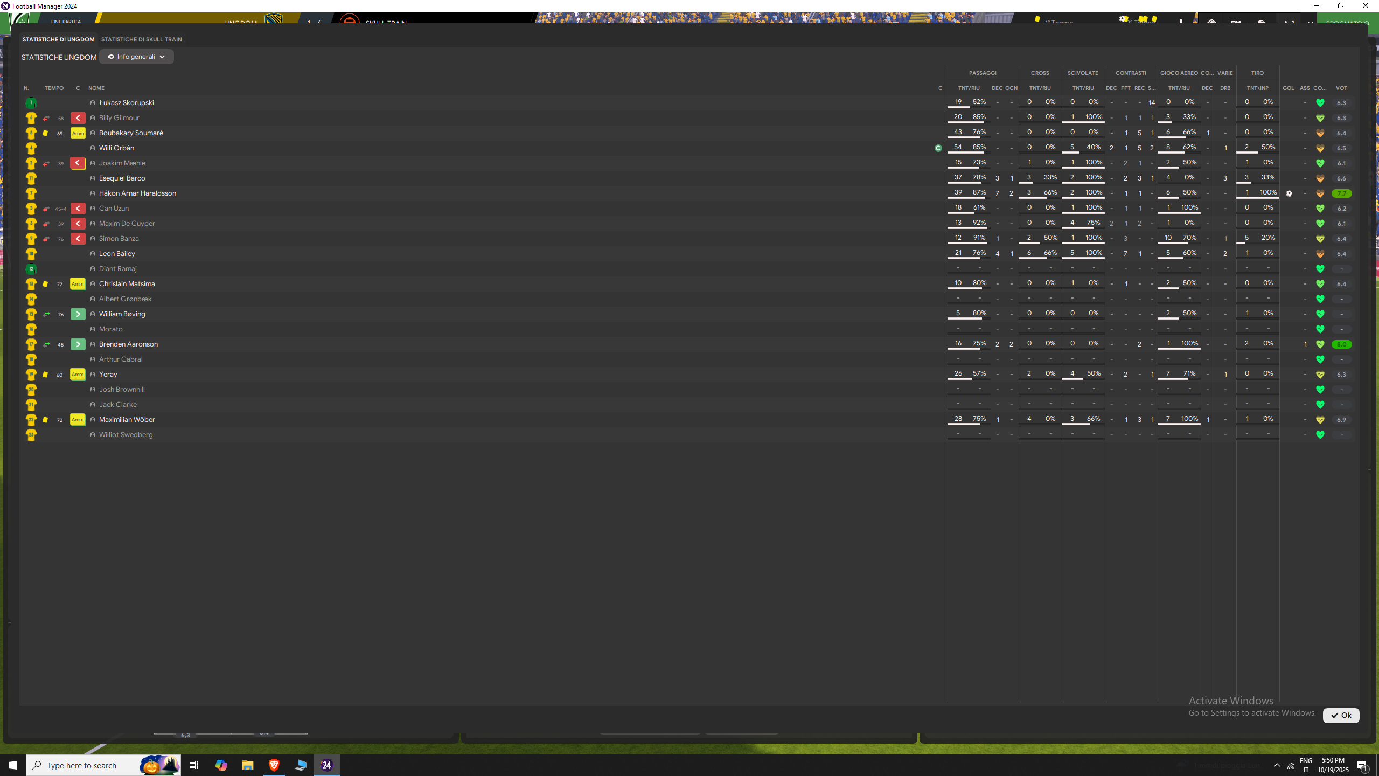Click Billy Gilmour's red substituted-off arrow icon
This screenshot has height=776, width=1379.
coord(78,118)
